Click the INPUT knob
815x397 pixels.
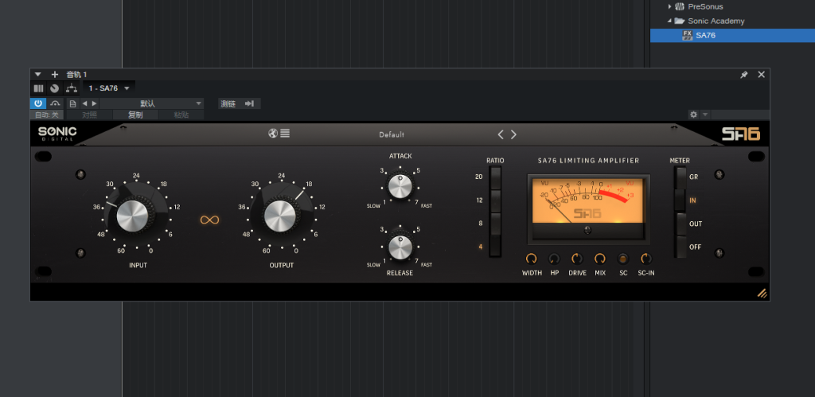click(x=133, y=215)
